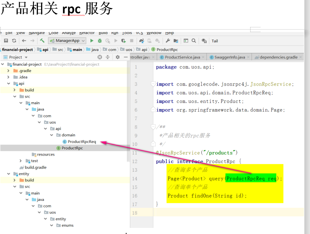310x234 pixels.
Task: Build project with the hammer icon
Action: click(x=42, y=41)
